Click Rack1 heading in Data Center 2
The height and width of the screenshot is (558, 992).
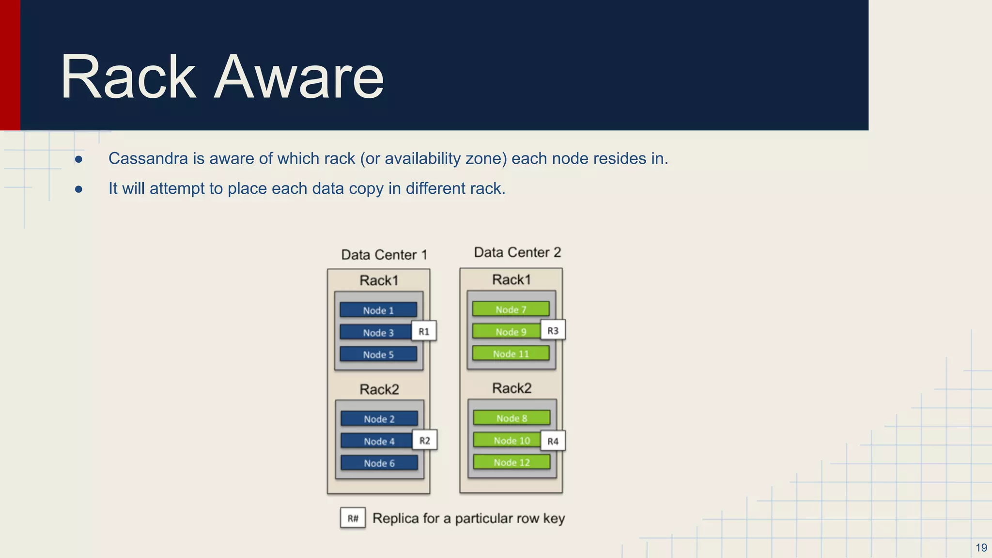point(511,279)
